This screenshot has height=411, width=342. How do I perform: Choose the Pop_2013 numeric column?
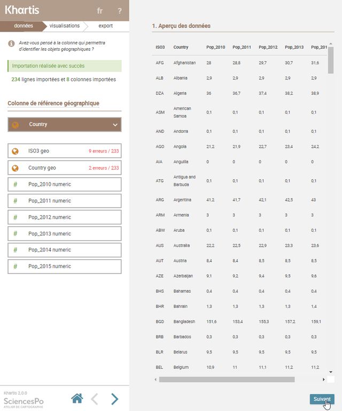pyautogui.click(x=65, y=233)
